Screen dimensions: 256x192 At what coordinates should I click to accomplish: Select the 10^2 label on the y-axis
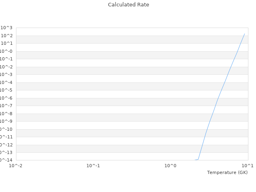point(7,36)
